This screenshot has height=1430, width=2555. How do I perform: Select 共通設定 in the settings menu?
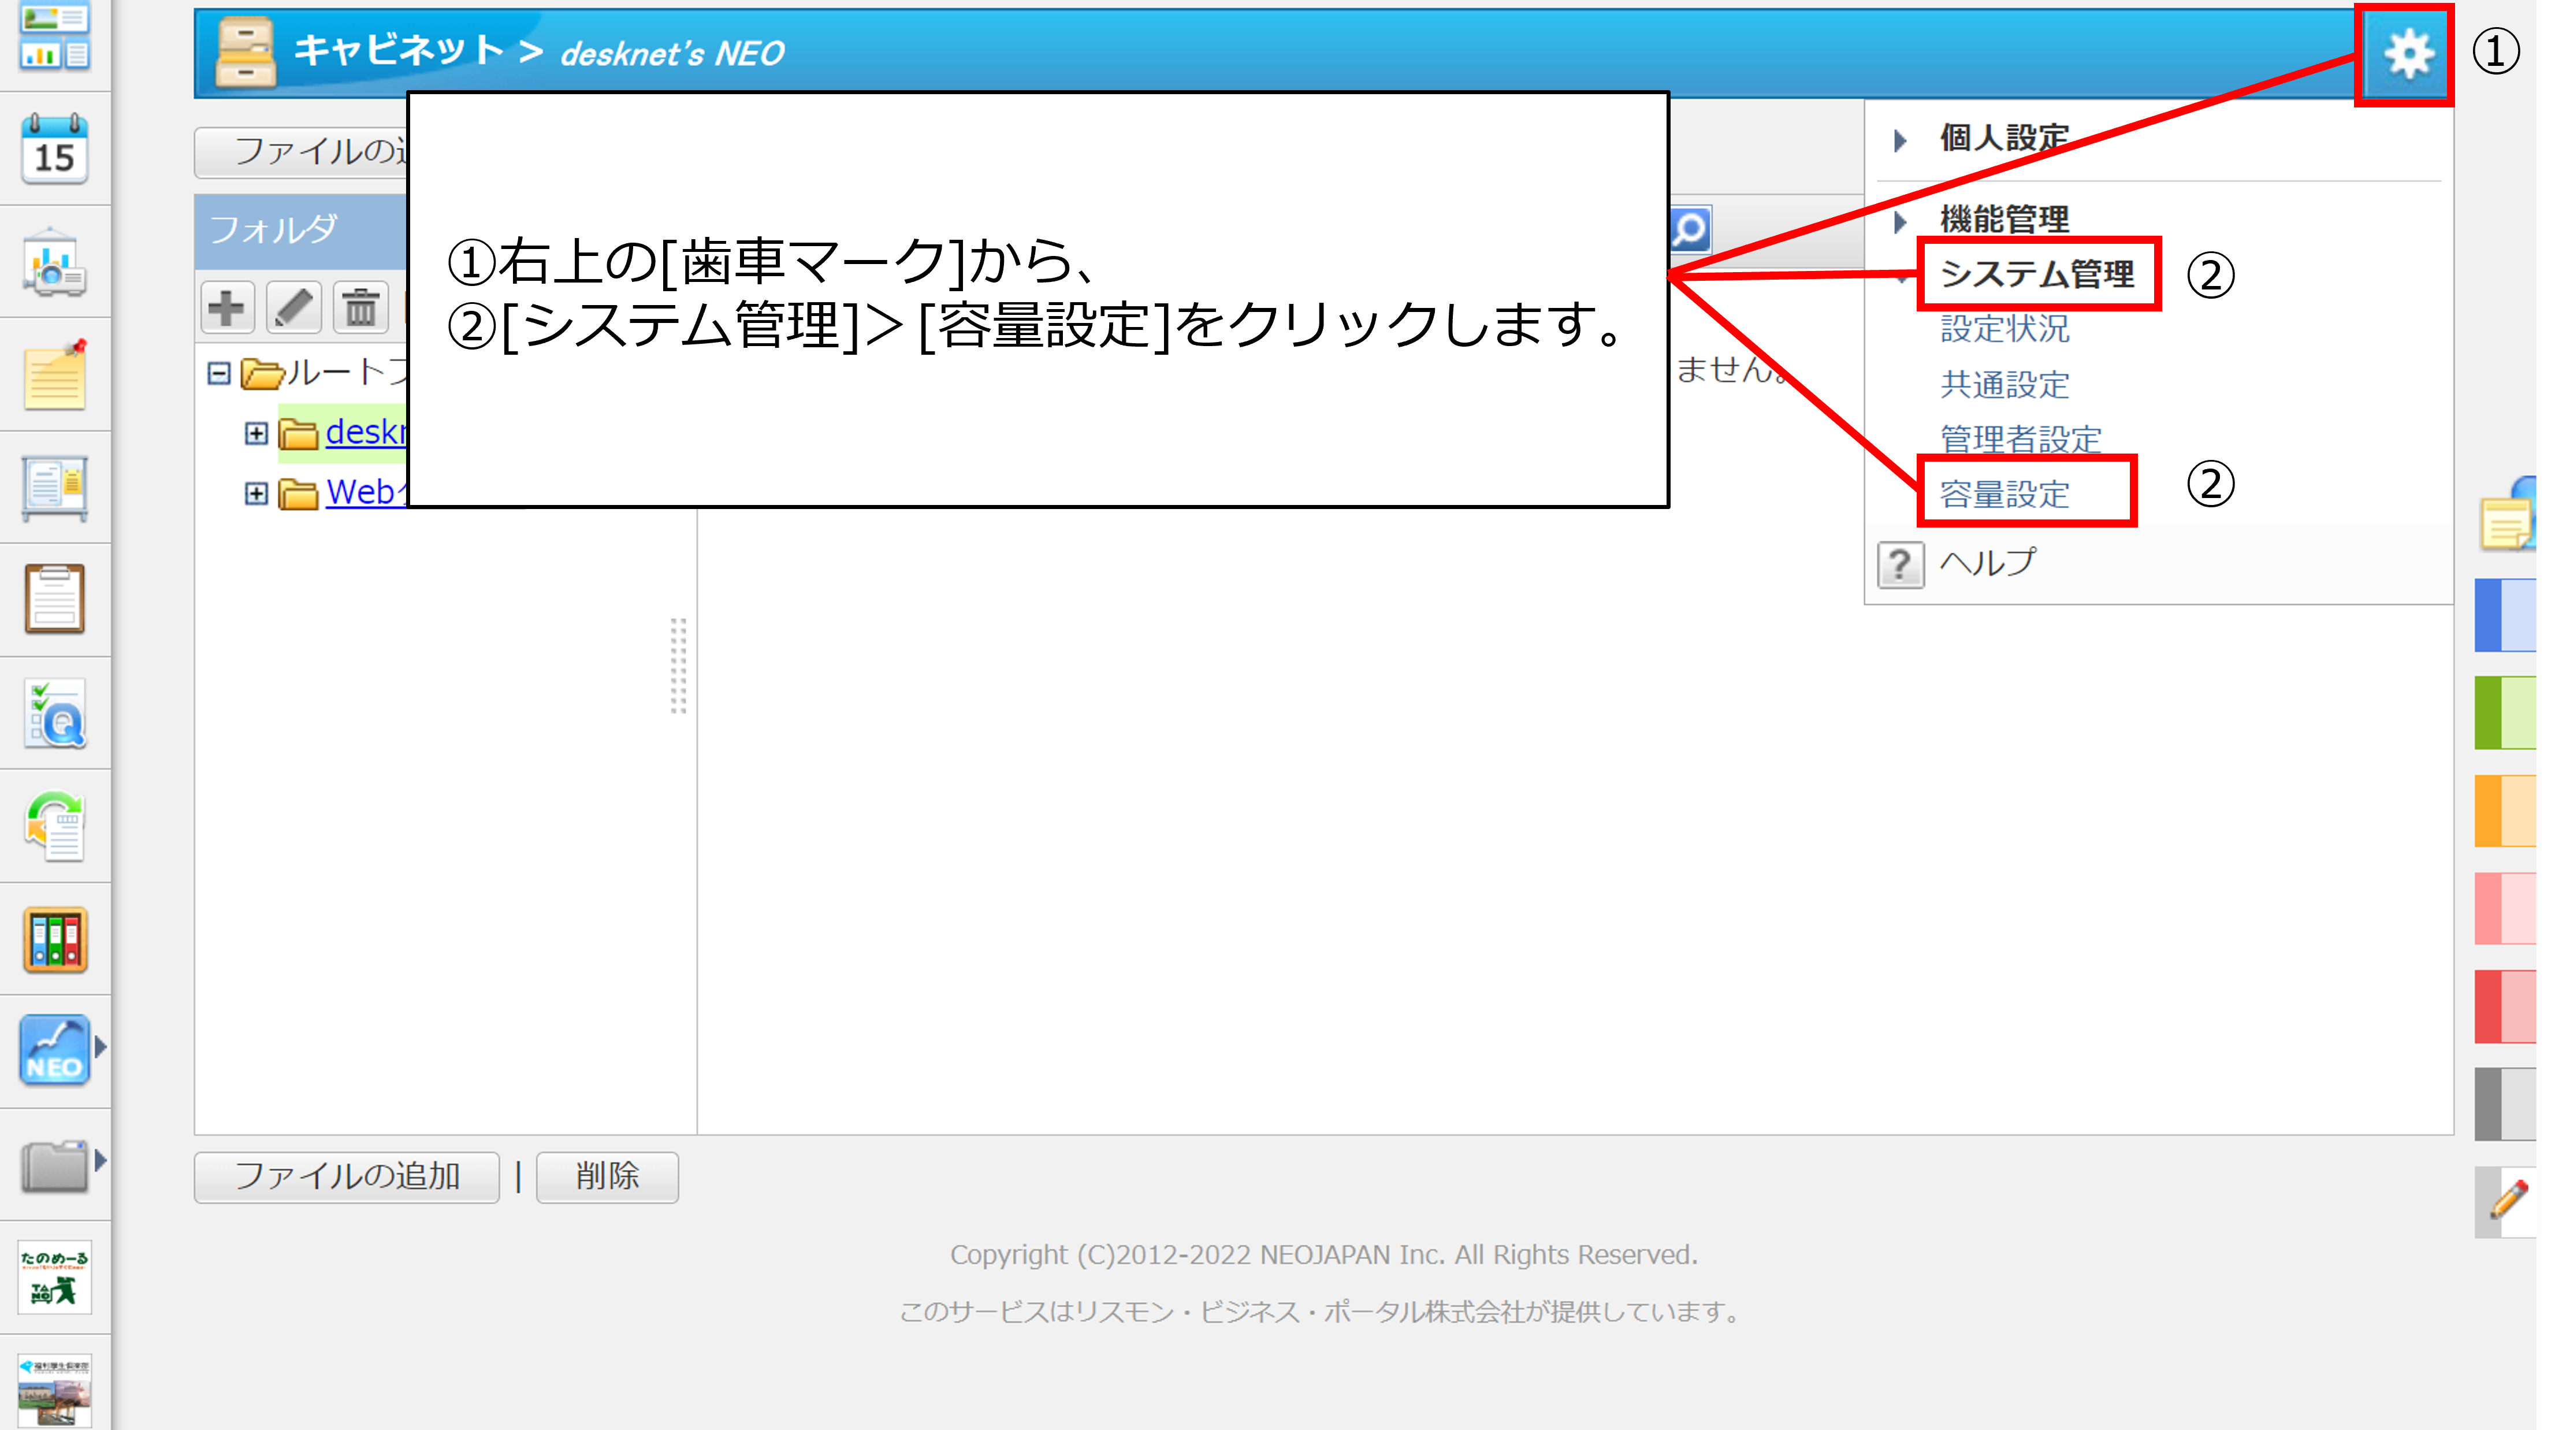(x=2004, y=384)
